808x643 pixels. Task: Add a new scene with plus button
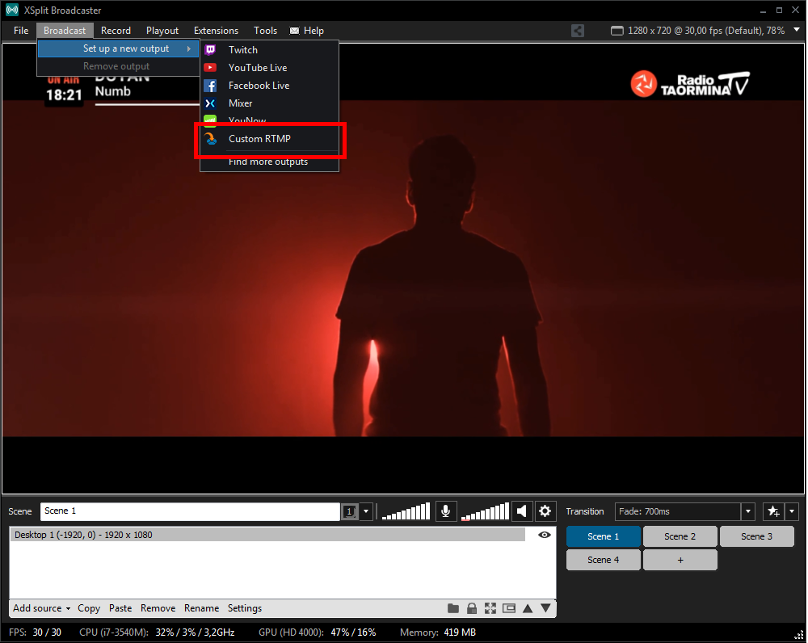pos(680,560)
